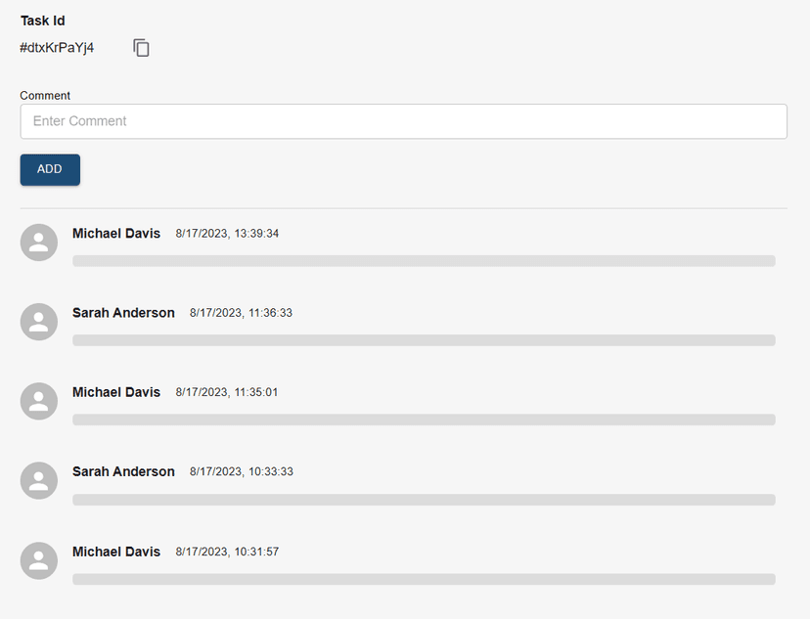The height and width of the screenshot is (619, 810).
Task: Select Michael Davis name on the 13:39:34 comment
Action: coord(116,234)
